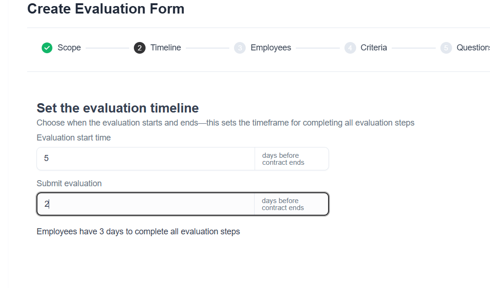This screenshot has width=490, height=288.
Task: Select the Timeline step label
Action: pyautogui.click(x=166, y=48)
